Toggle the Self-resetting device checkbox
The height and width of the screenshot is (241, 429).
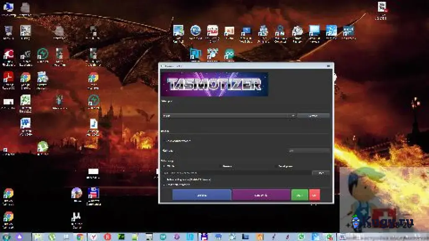(x=165, y=179)
